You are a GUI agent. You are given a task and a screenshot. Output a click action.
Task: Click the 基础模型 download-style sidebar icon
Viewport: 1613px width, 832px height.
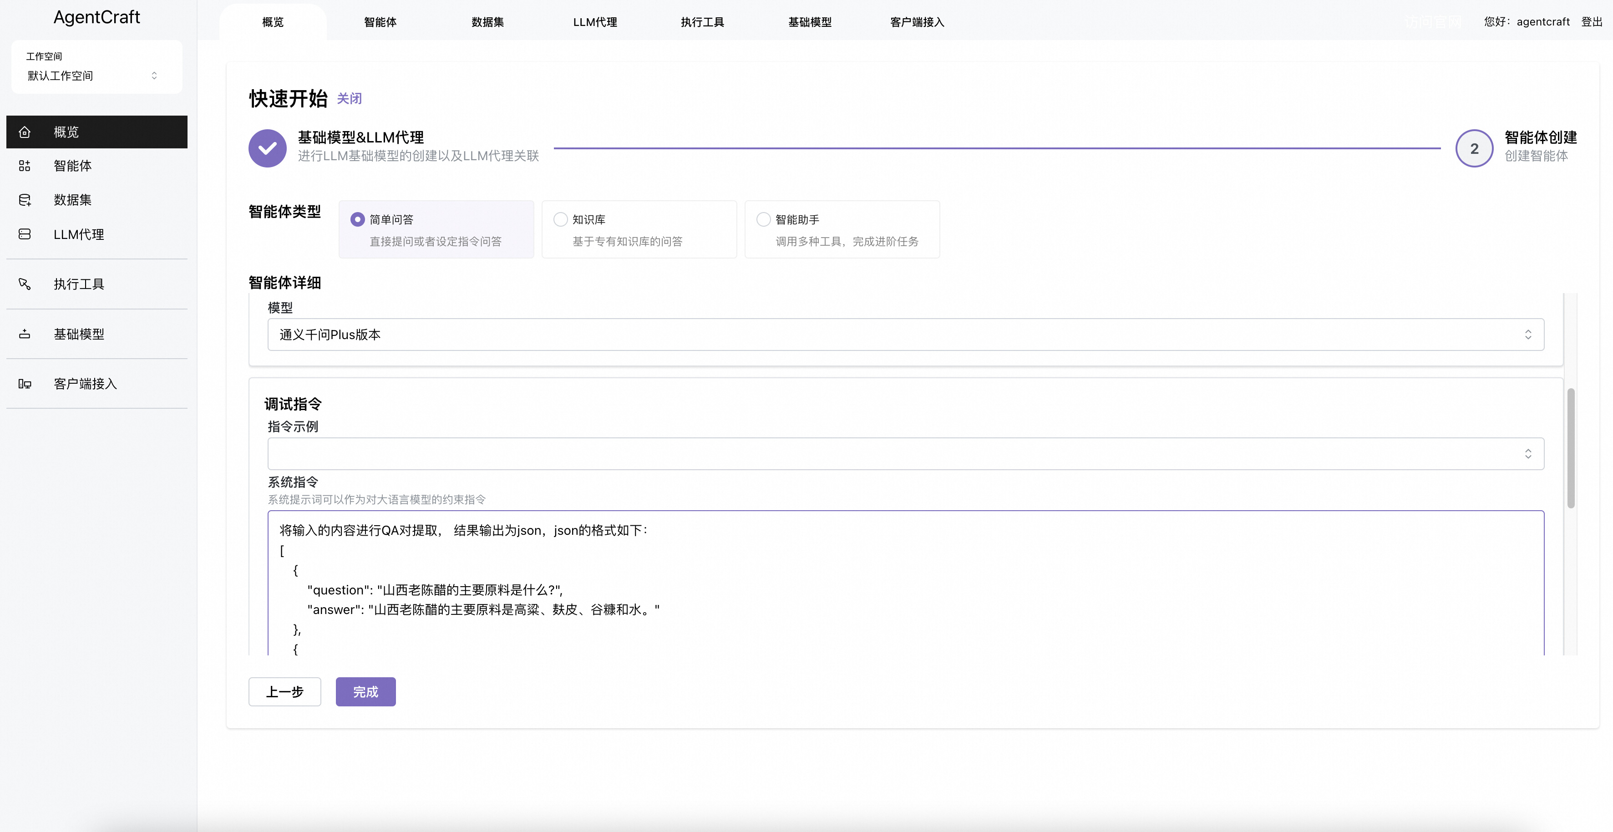(25, 334)
